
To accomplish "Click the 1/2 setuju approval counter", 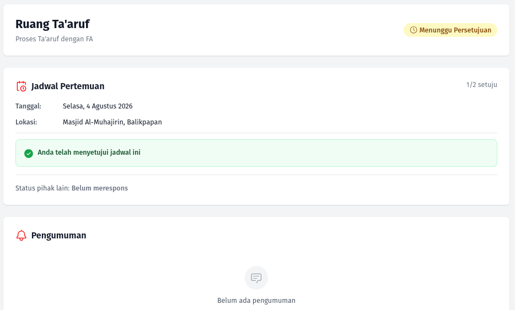I will pyautogui.click(x=481, y=85).
